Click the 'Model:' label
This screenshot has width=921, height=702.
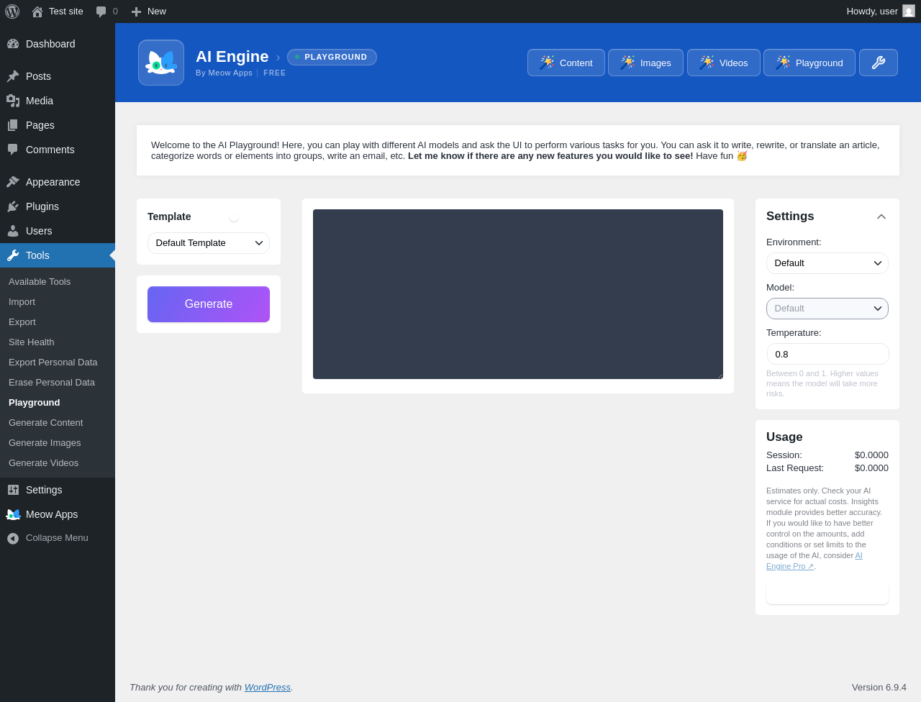coord(780,288)
